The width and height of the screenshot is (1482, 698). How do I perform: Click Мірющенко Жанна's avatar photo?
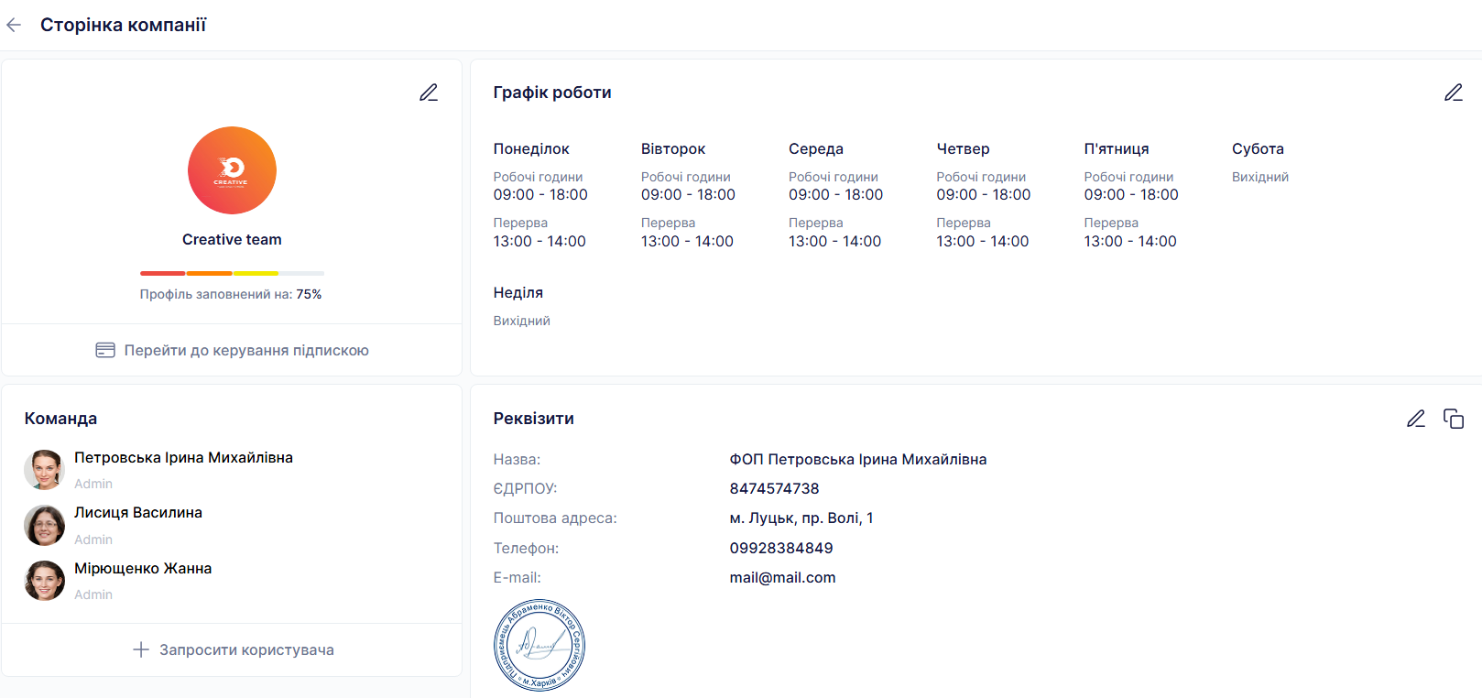pyautogui.click(x=44, y=581)
